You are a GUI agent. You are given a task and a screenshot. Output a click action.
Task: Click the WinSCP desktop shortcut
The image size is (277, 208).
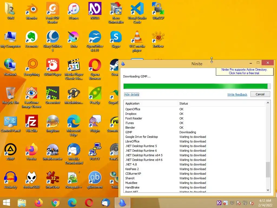click(x=158, y=11)
